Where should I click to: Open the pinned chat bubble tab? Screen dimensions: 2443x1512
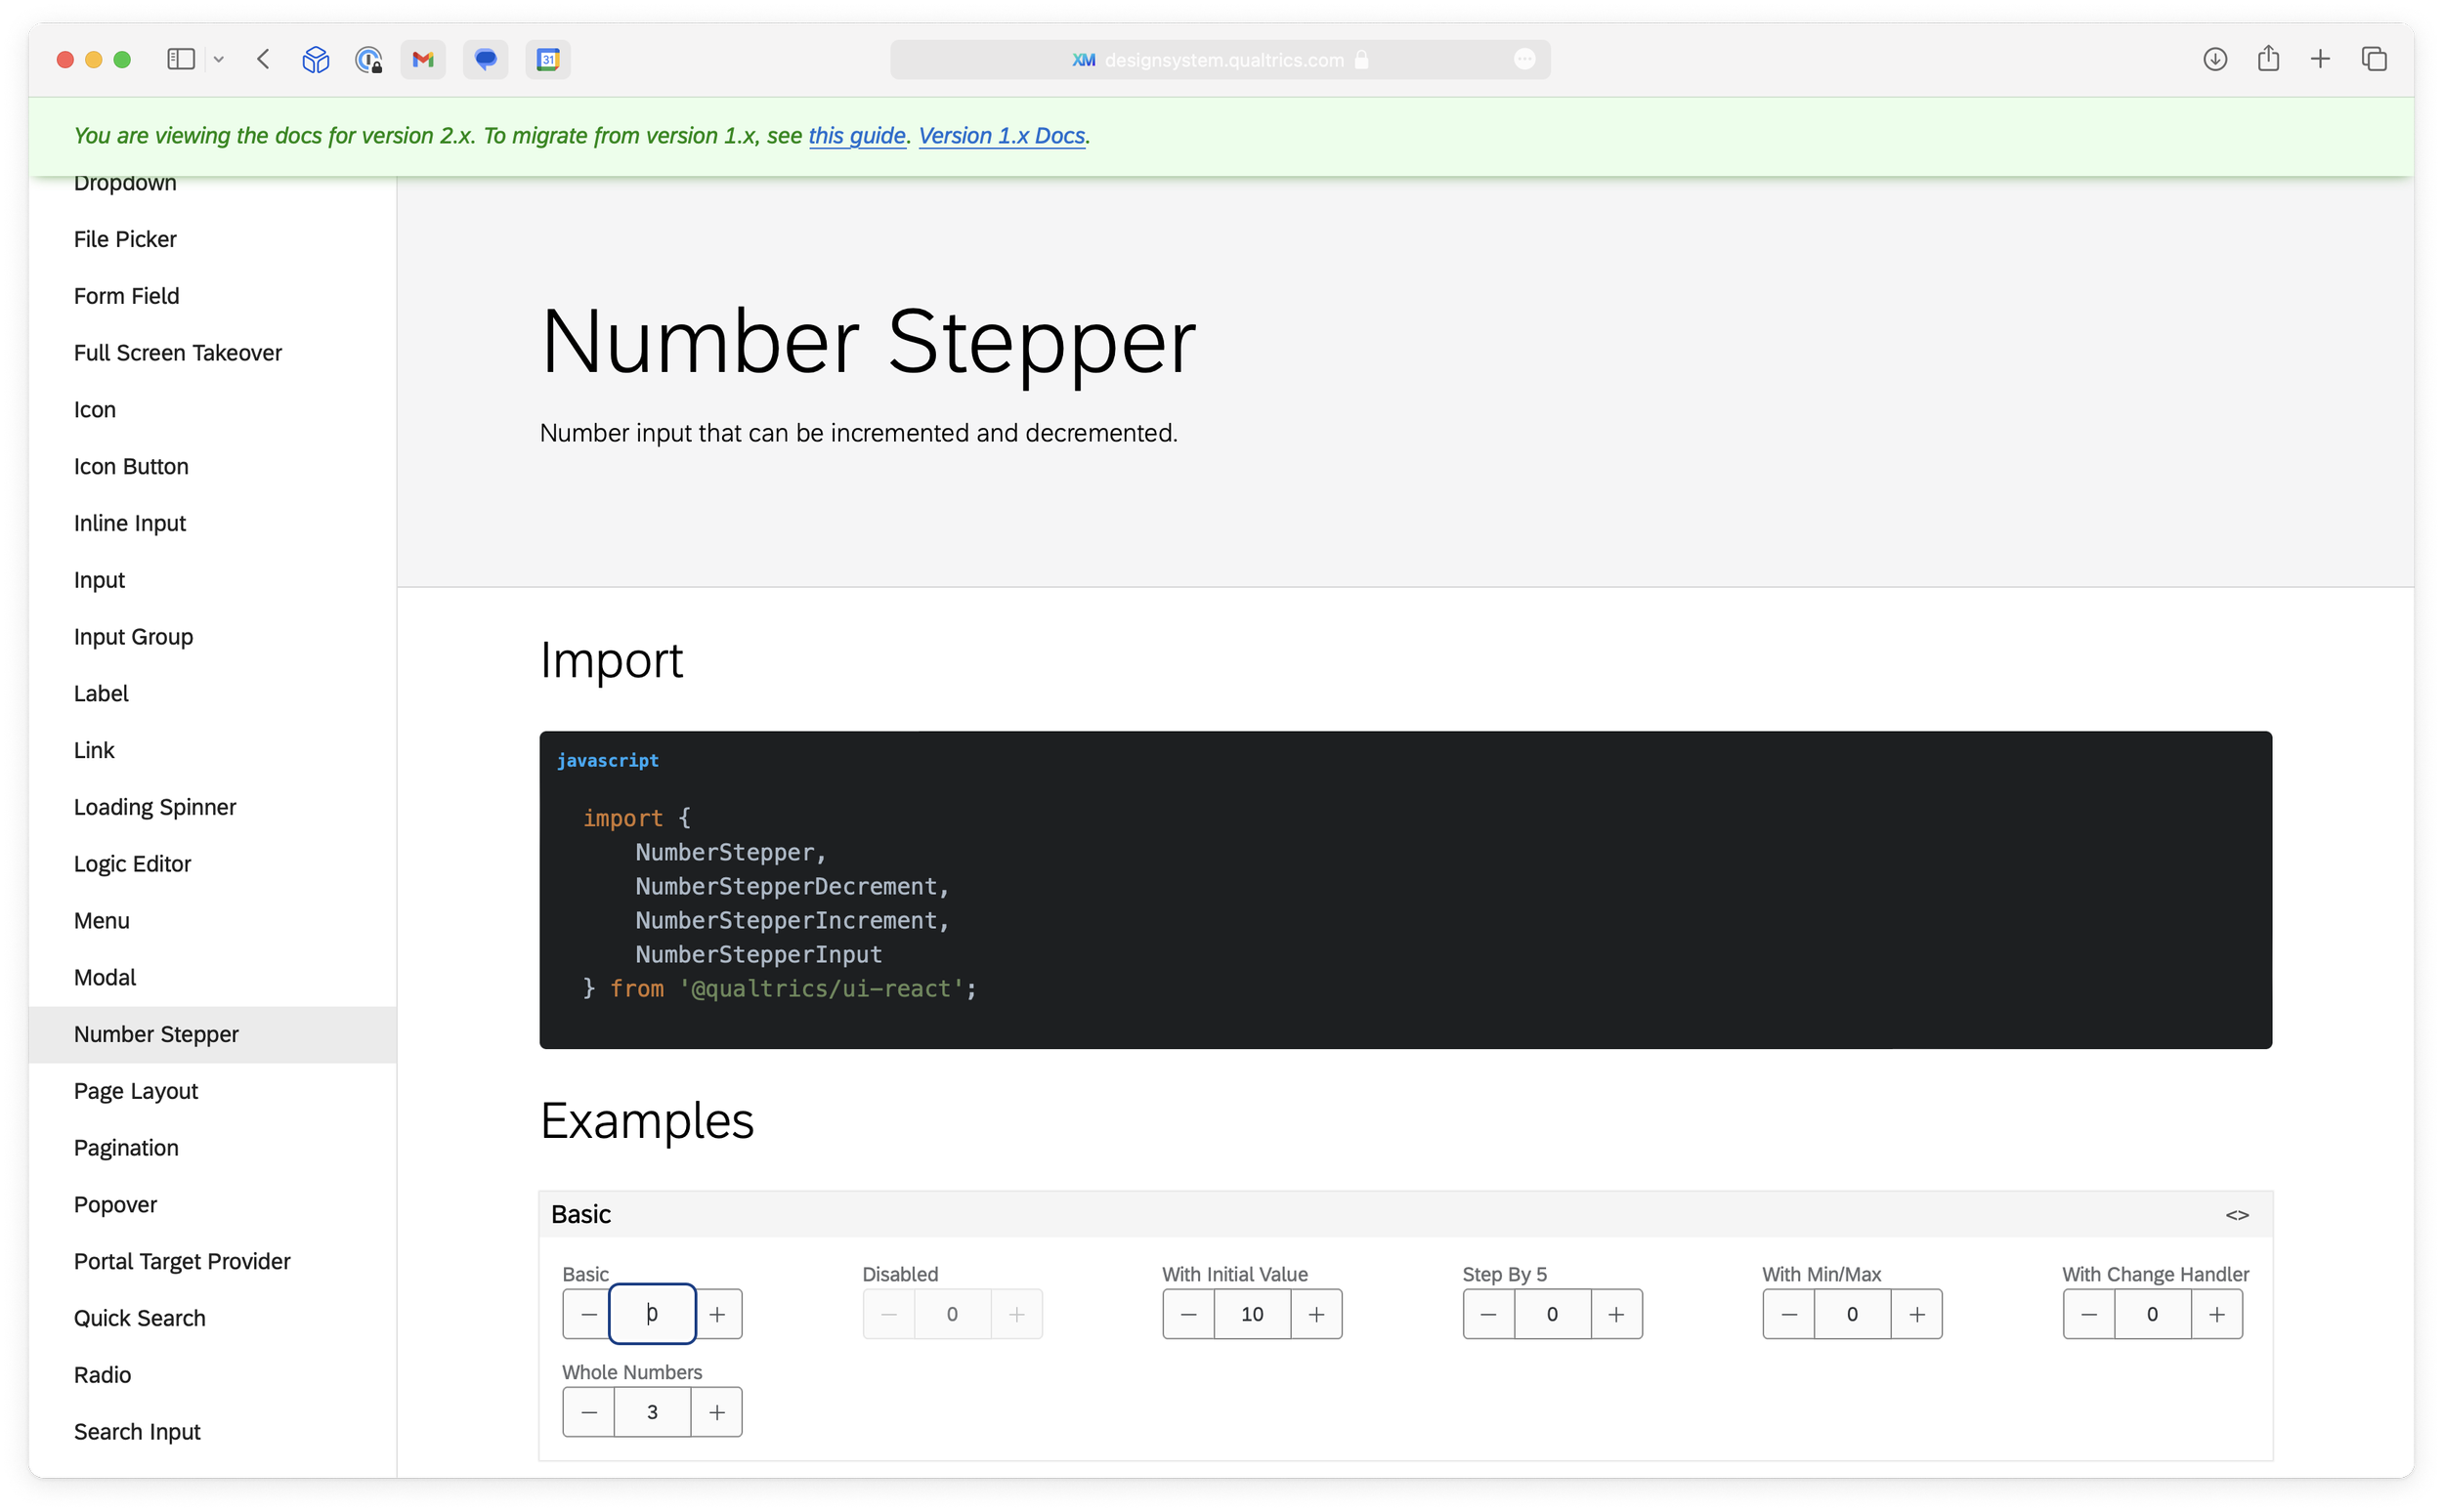[486, 59]
